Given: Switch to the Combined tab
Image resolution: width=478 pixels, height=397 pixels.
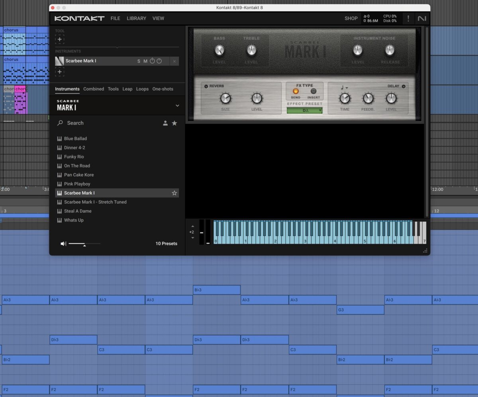Looking at the screenshot, I should [94, 89].
